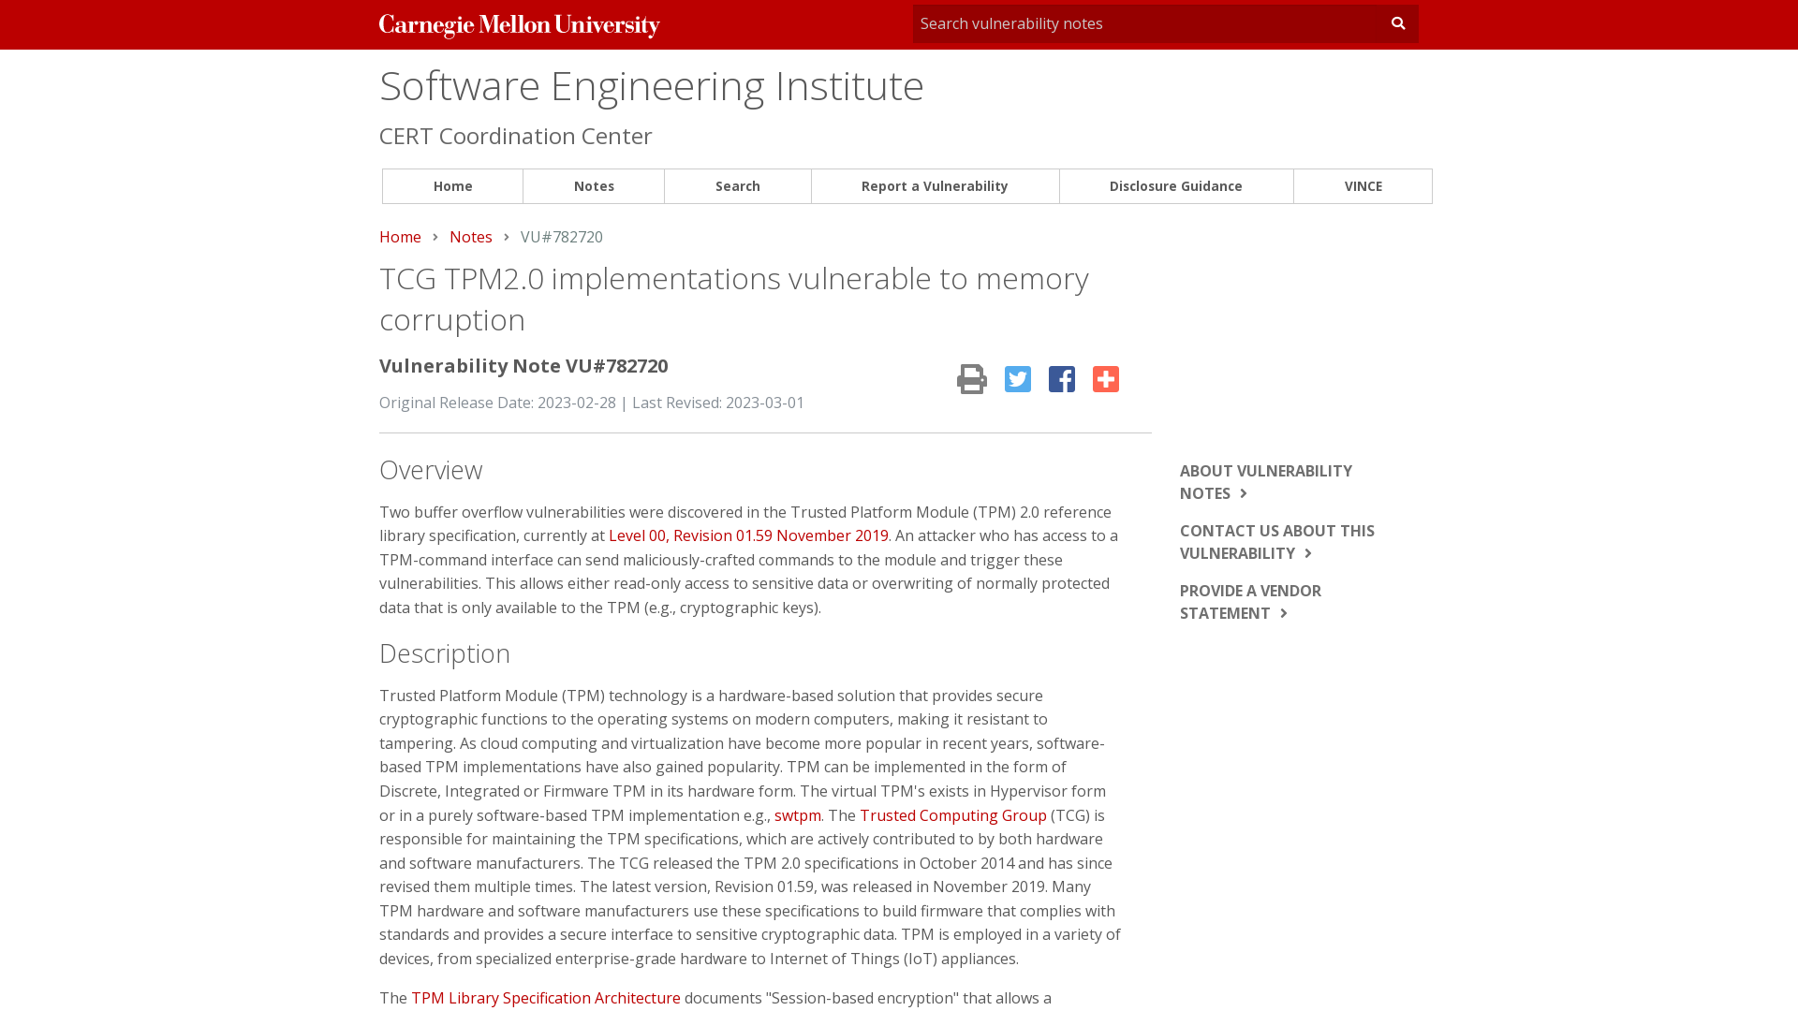
Task: Click the Vulnerability Note VU#782720 subheading
Action: pos(523,366)
